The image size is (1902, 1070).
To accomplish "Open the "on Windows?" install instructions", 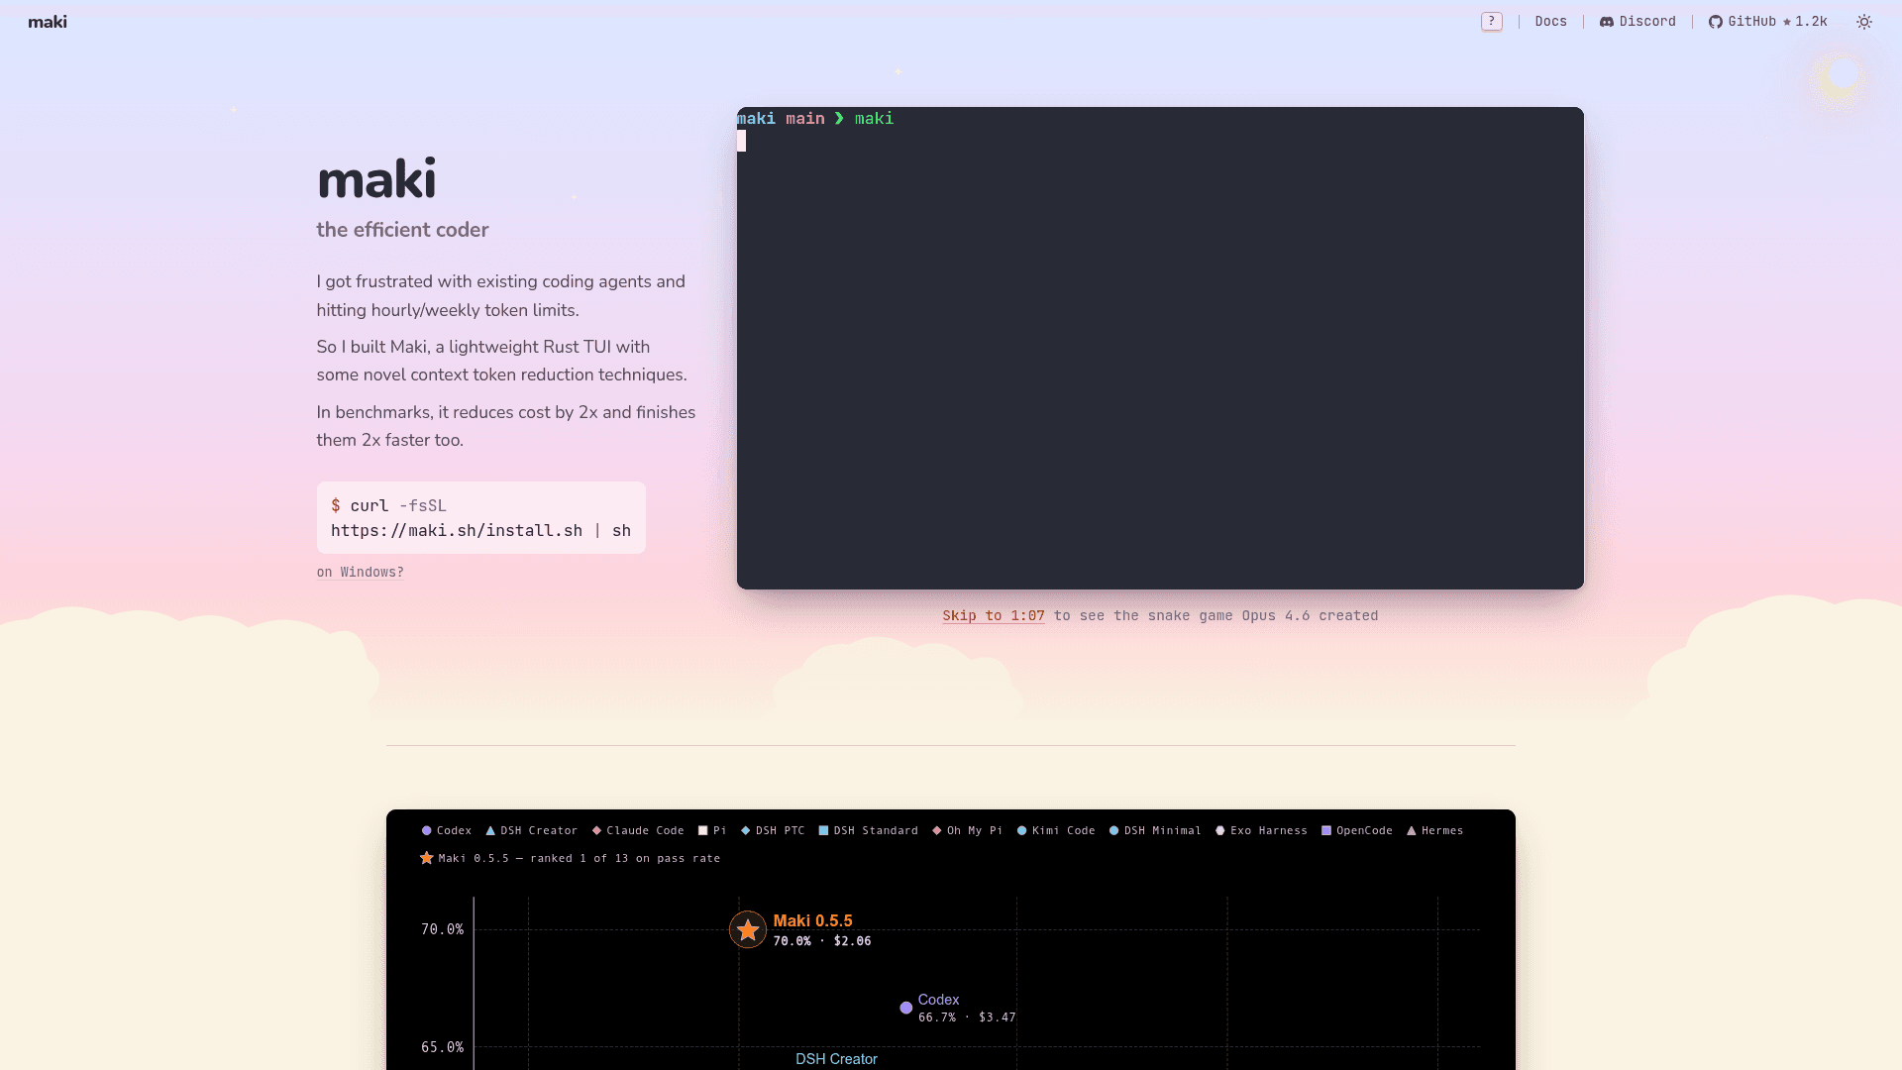I will click(x=361, y=573).
